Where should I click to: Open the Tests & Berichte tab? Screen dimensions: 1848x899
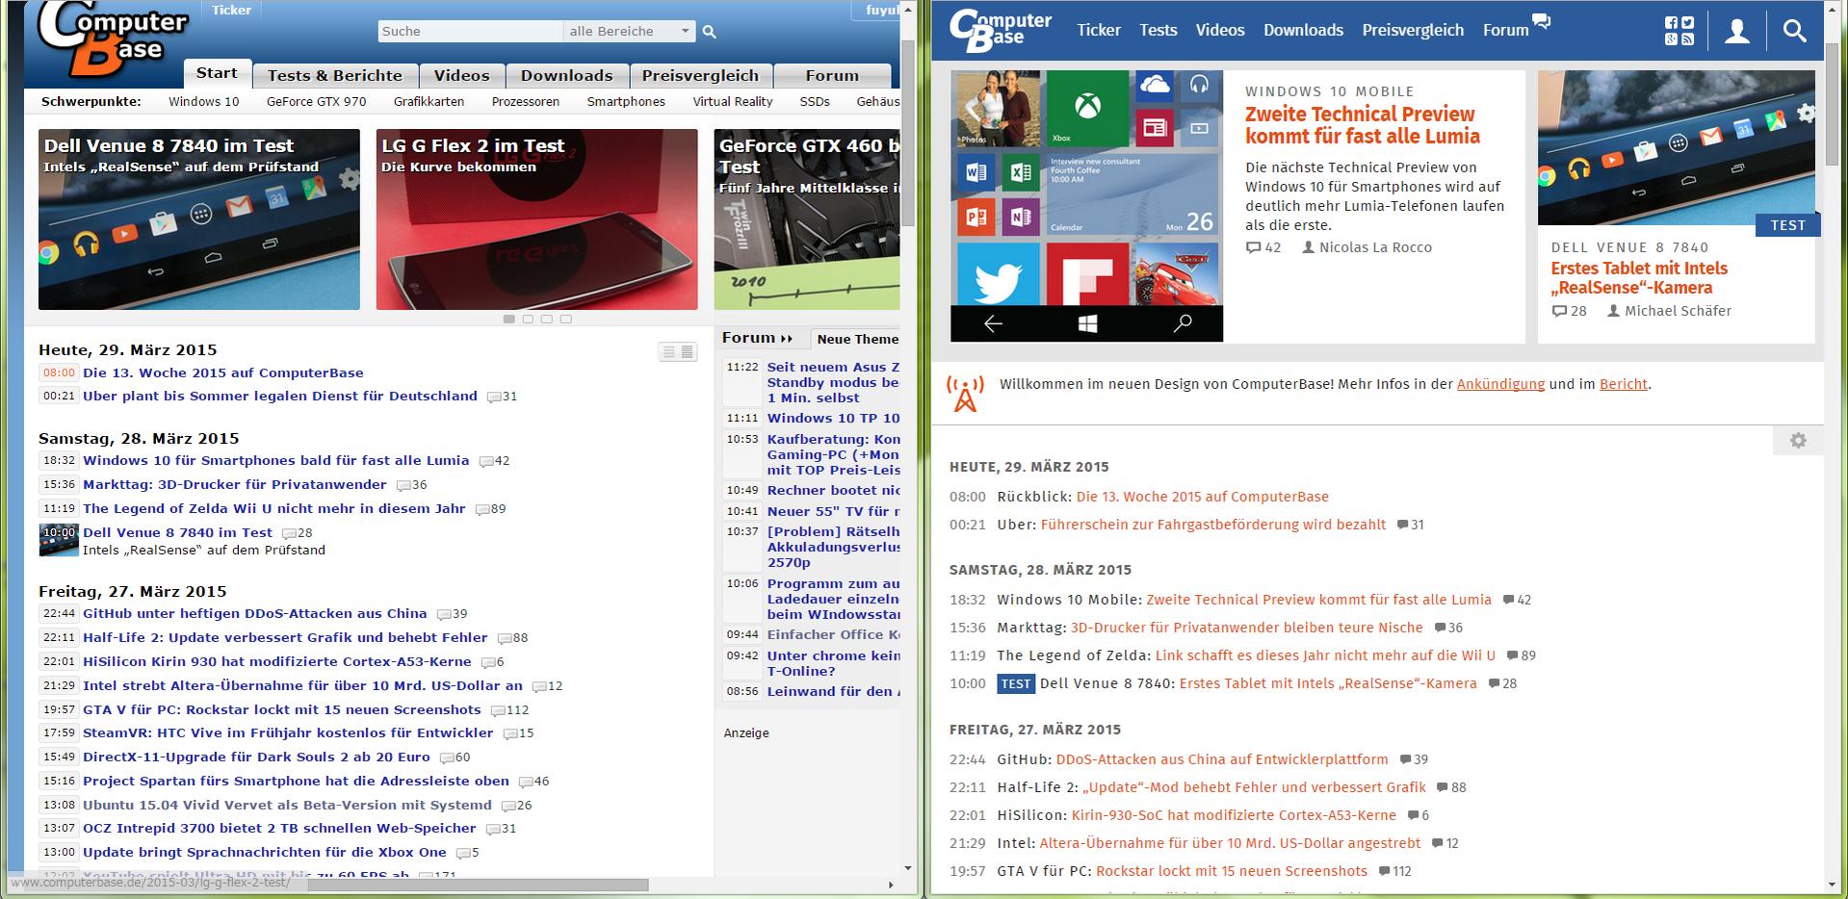tap(335, 75)
